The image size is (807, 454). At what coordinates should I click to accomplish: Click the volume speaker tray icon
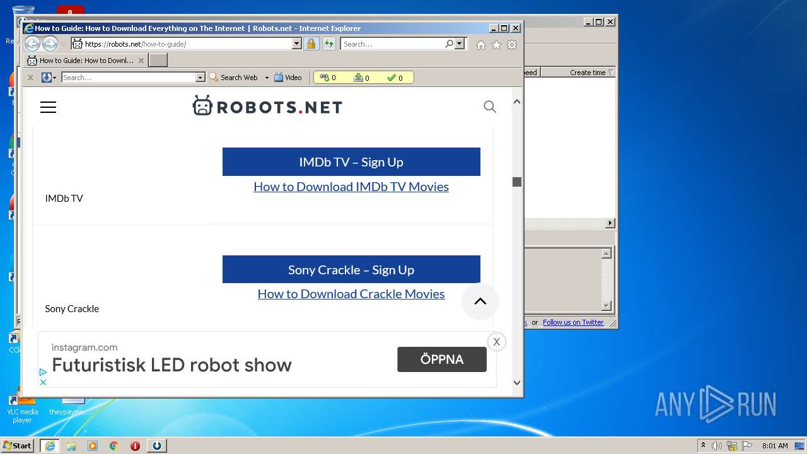[717, 446]
